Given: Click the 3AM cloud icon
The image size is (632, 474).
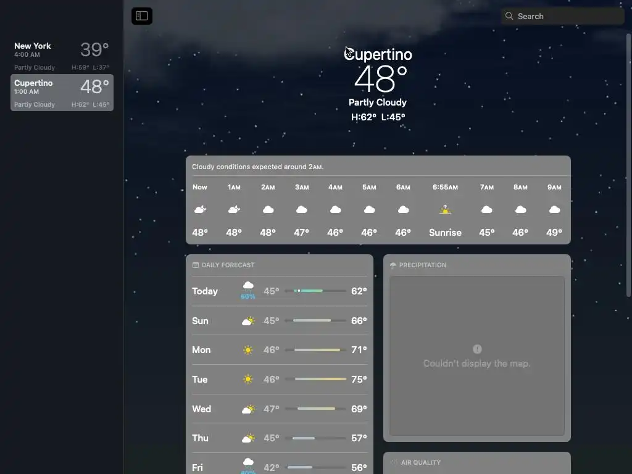Looking at the screenshot, I should 301,210.
